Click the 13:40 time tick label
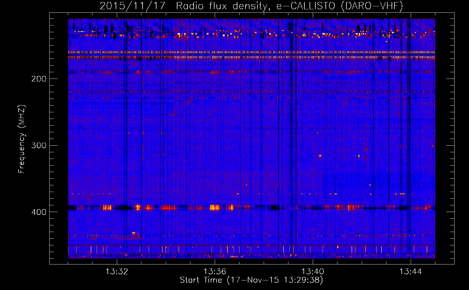The height and width of the screenshot is (290, 469). [x=313, y=272]
